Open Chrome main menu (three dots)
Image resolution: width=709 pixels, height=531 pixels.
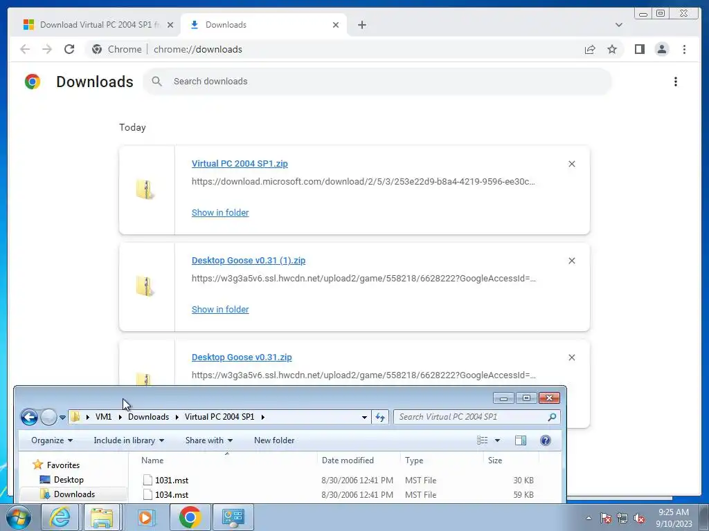[684, 49]
